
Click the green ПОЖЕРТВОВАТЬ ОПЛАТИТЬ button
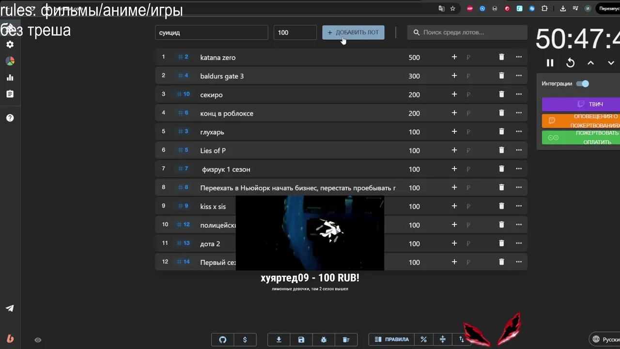[x=581, y=137]
